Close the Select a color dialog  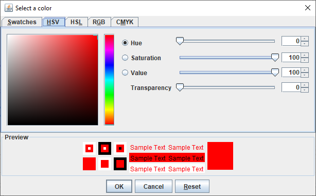(308, 8)
